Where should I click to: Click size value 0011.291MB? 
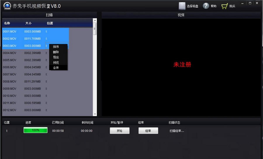(32, 82)
